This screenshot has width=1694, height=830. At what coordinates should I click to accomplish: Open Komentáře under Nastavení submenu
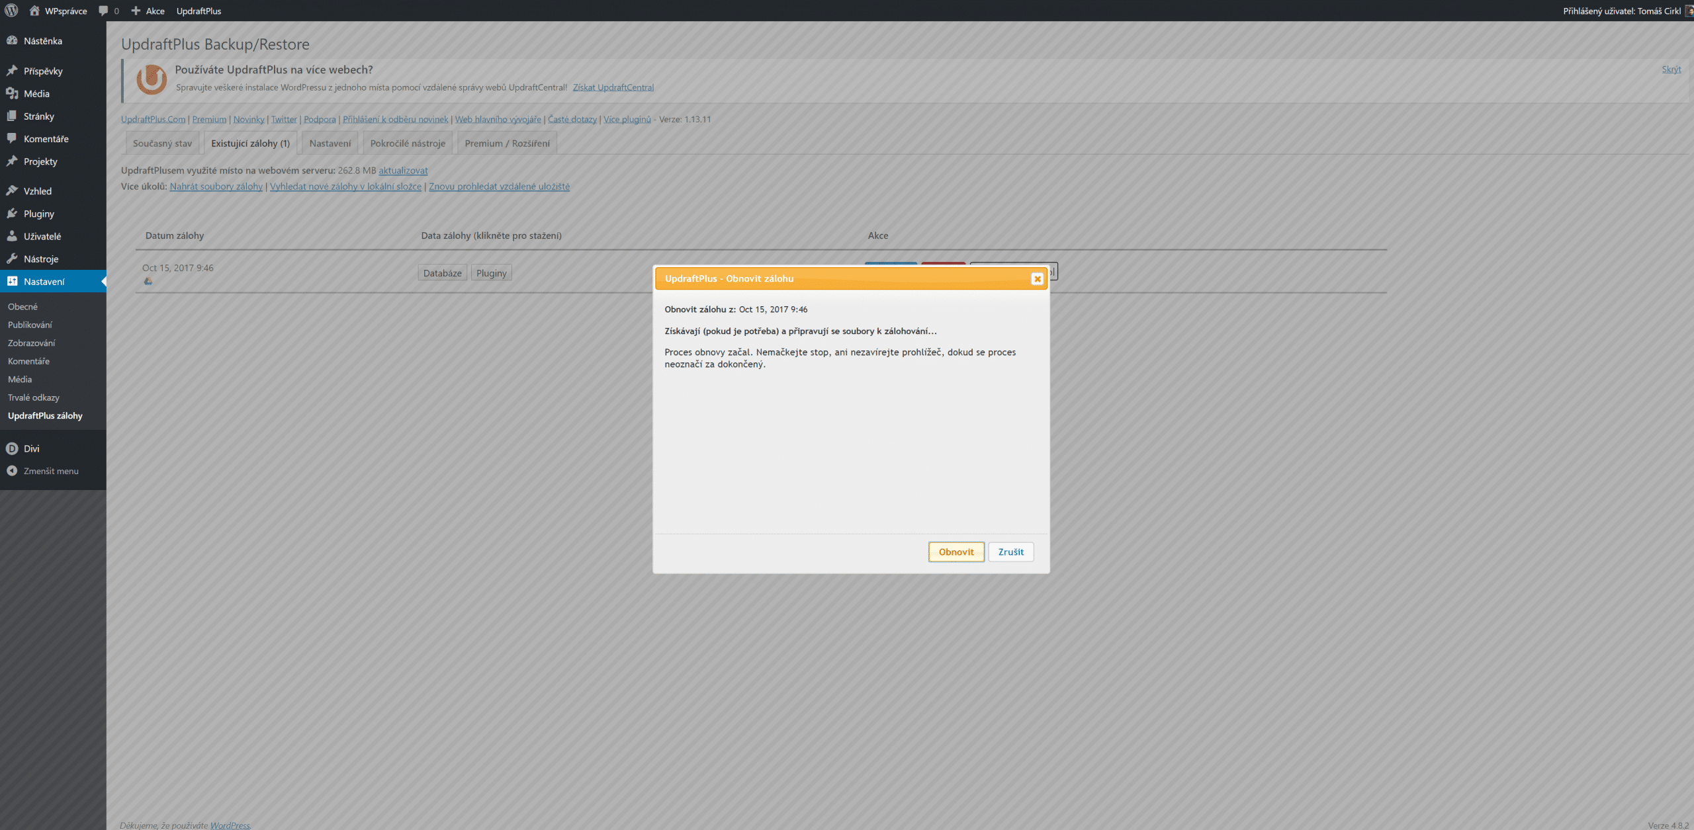point(28,361)
